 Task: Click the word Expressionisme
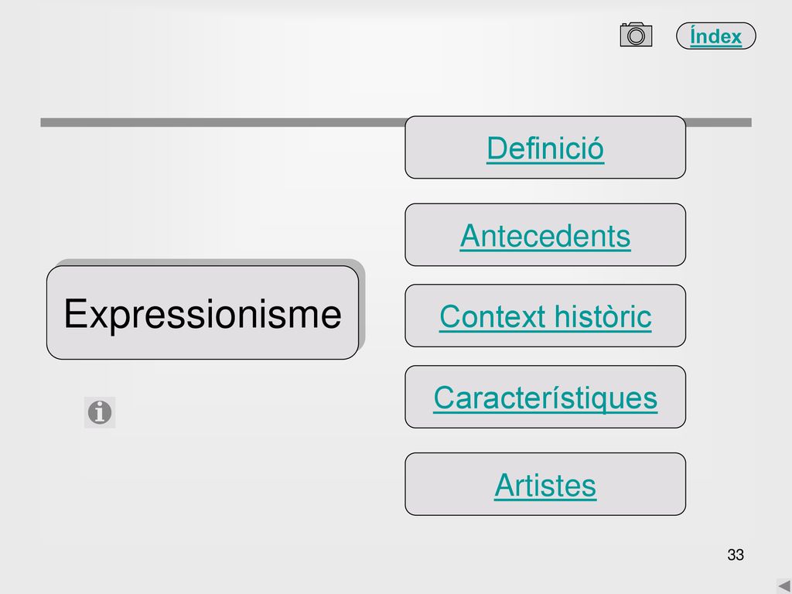pyautogui.click(x=203, y=314)
